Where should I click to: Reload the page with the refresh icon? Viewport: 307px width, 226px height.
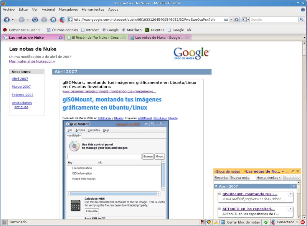point(35,20)
